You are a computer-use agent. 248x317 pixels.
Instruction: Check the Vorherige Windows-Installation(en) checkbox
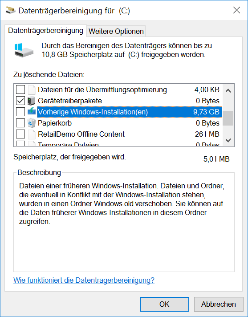click(20, 112)
